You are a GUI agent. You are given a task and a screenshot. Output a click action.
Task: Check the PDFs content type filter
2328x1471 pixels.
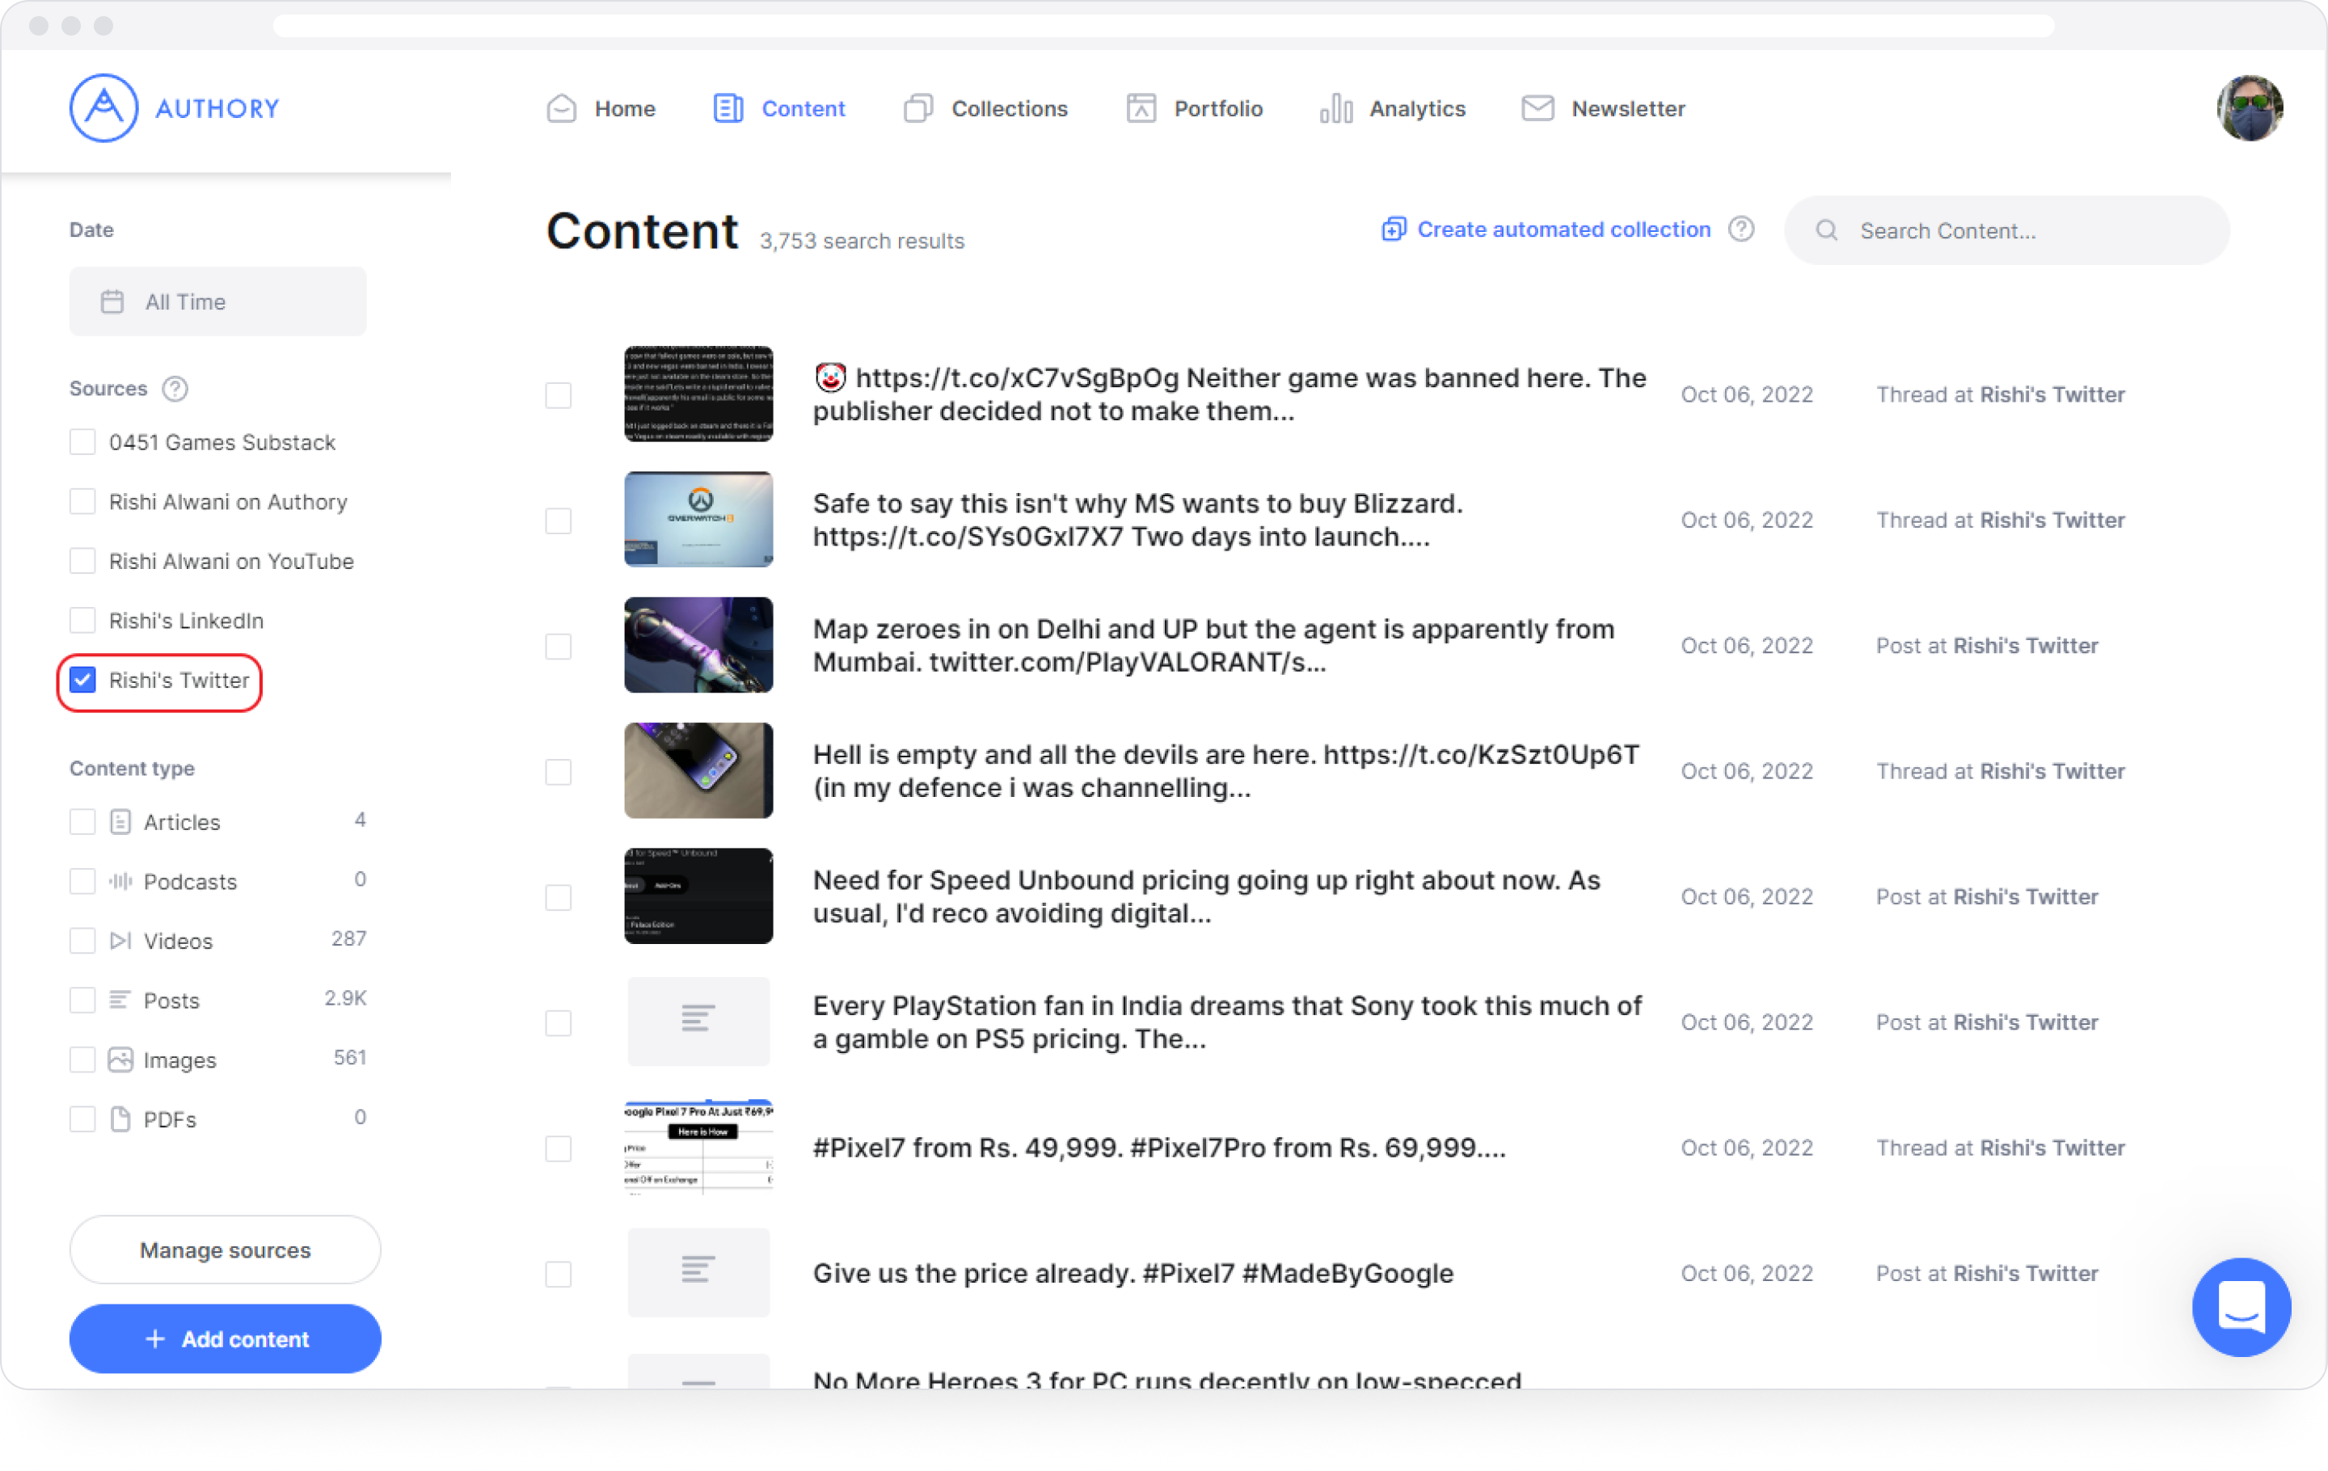(x=82, y=1119)
